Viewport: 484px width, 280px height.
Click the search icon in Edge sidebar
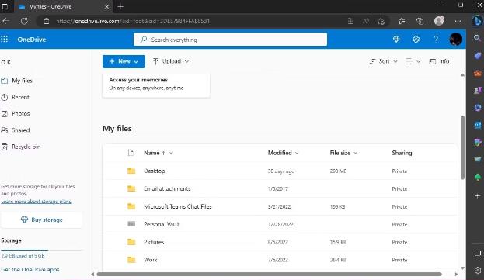point(477,38)
